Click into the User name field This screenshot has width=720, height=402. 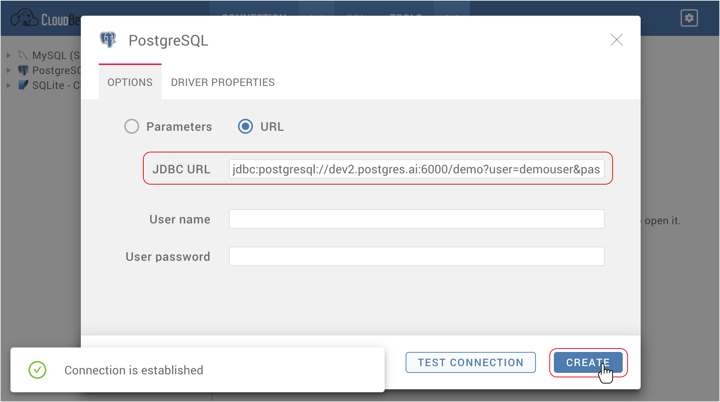[x=417, y=219]
